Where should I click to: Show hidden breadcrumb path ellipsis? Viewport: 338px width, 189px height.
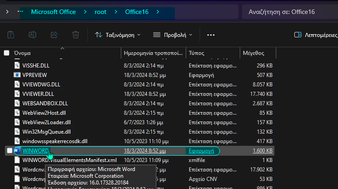click(x=20, y=11)
